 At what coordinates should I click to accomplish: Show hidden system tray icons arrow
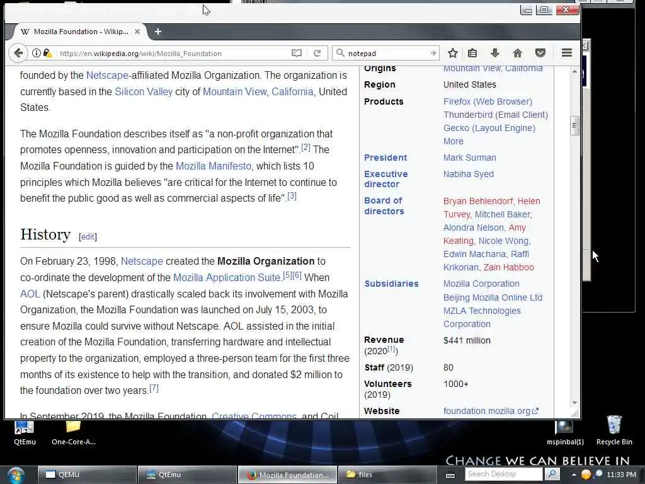(x=574, y=475)
